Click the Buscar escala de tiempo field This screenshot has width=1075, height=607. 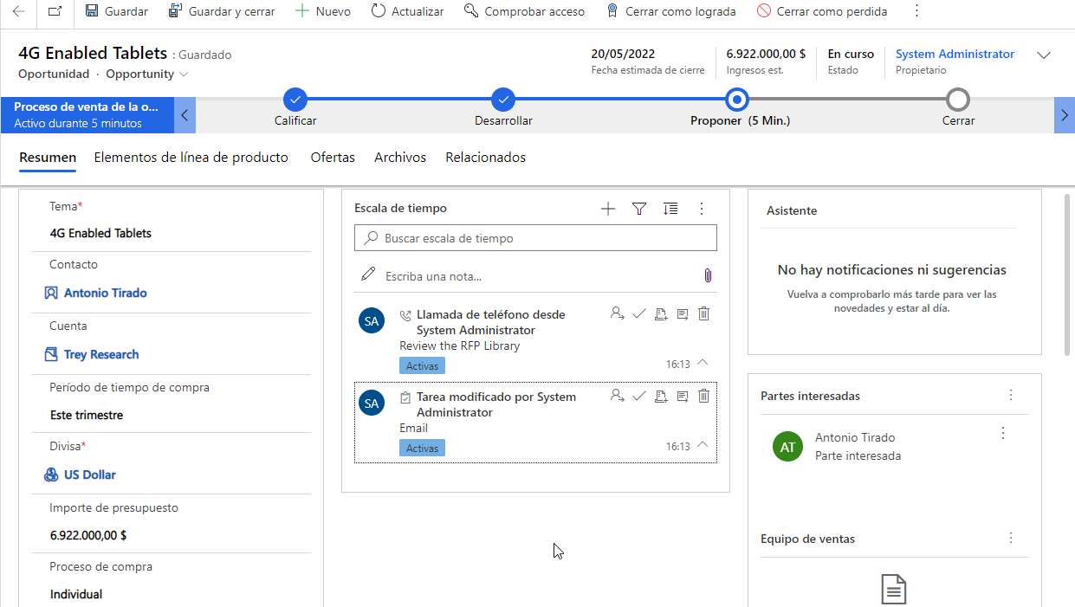tap(535, 238)
